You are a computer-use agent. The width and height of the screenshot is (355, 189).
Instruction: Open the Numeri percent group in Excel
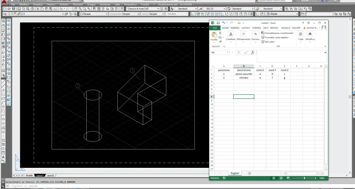click(x=255, y=37)
